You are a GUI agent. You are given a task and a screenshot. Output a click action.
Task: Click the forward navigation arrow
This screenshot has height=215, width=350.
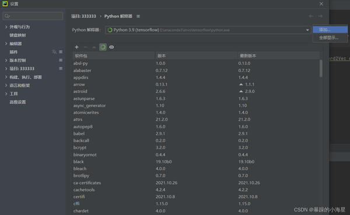click(x=320, y=16)
